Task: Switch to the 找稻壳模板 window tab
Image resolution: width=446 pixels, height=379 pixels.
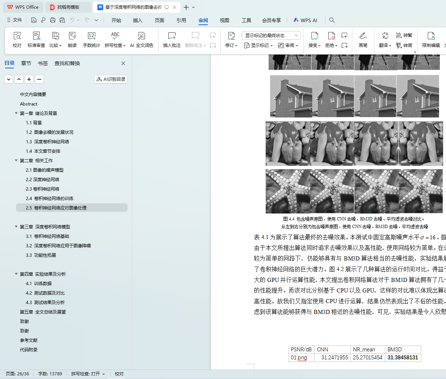Action: (x=68, y=7)
